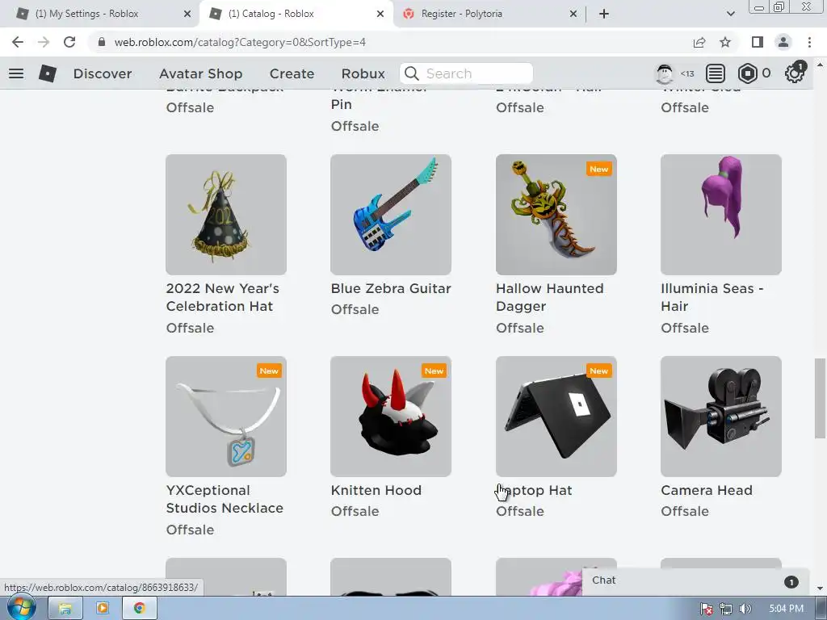Click the film camera head thumbnail
The width and height of the screenshot is (827, 620).
721,417
